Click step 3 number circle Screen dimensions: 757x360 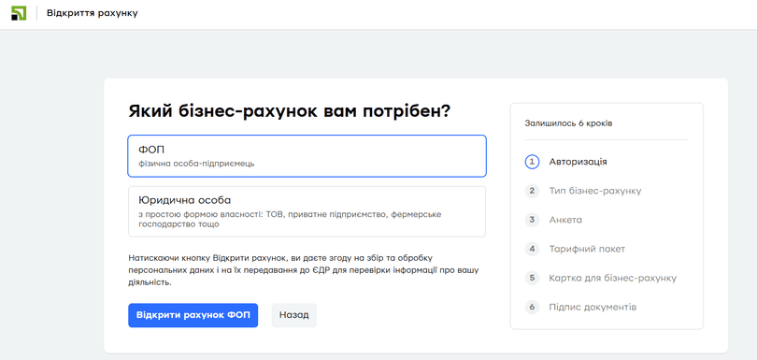point(532,220)
